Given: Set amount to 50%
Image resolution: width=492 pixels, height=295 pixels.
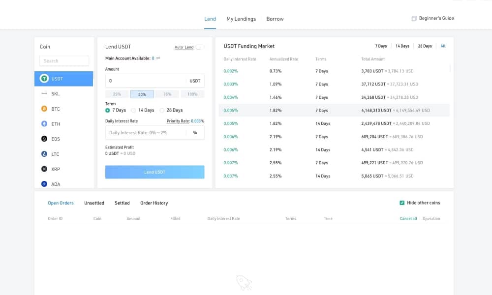Looking at the screenshot, I should click(142, 94).
